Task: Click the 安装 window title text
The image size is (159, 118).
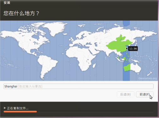Action: click(7, 3)
